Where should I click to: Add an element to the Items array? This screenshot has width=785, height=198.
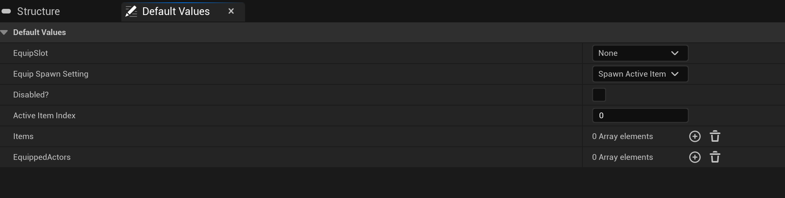coord(695,136)
